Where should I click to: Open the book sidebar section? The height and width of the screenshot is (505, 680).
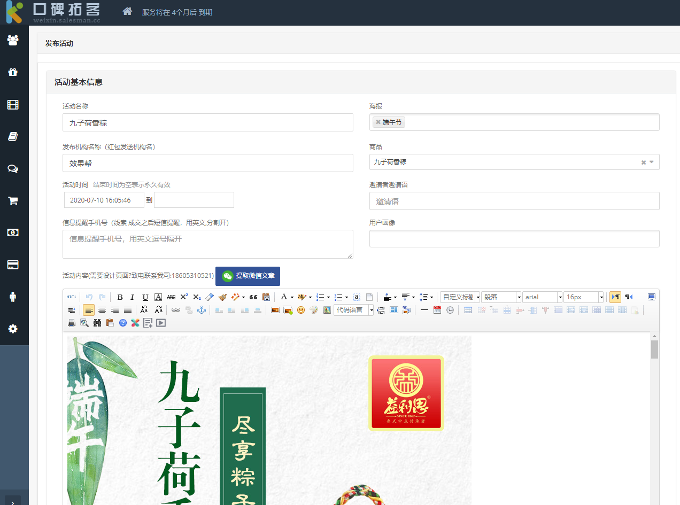pos(13,137)
